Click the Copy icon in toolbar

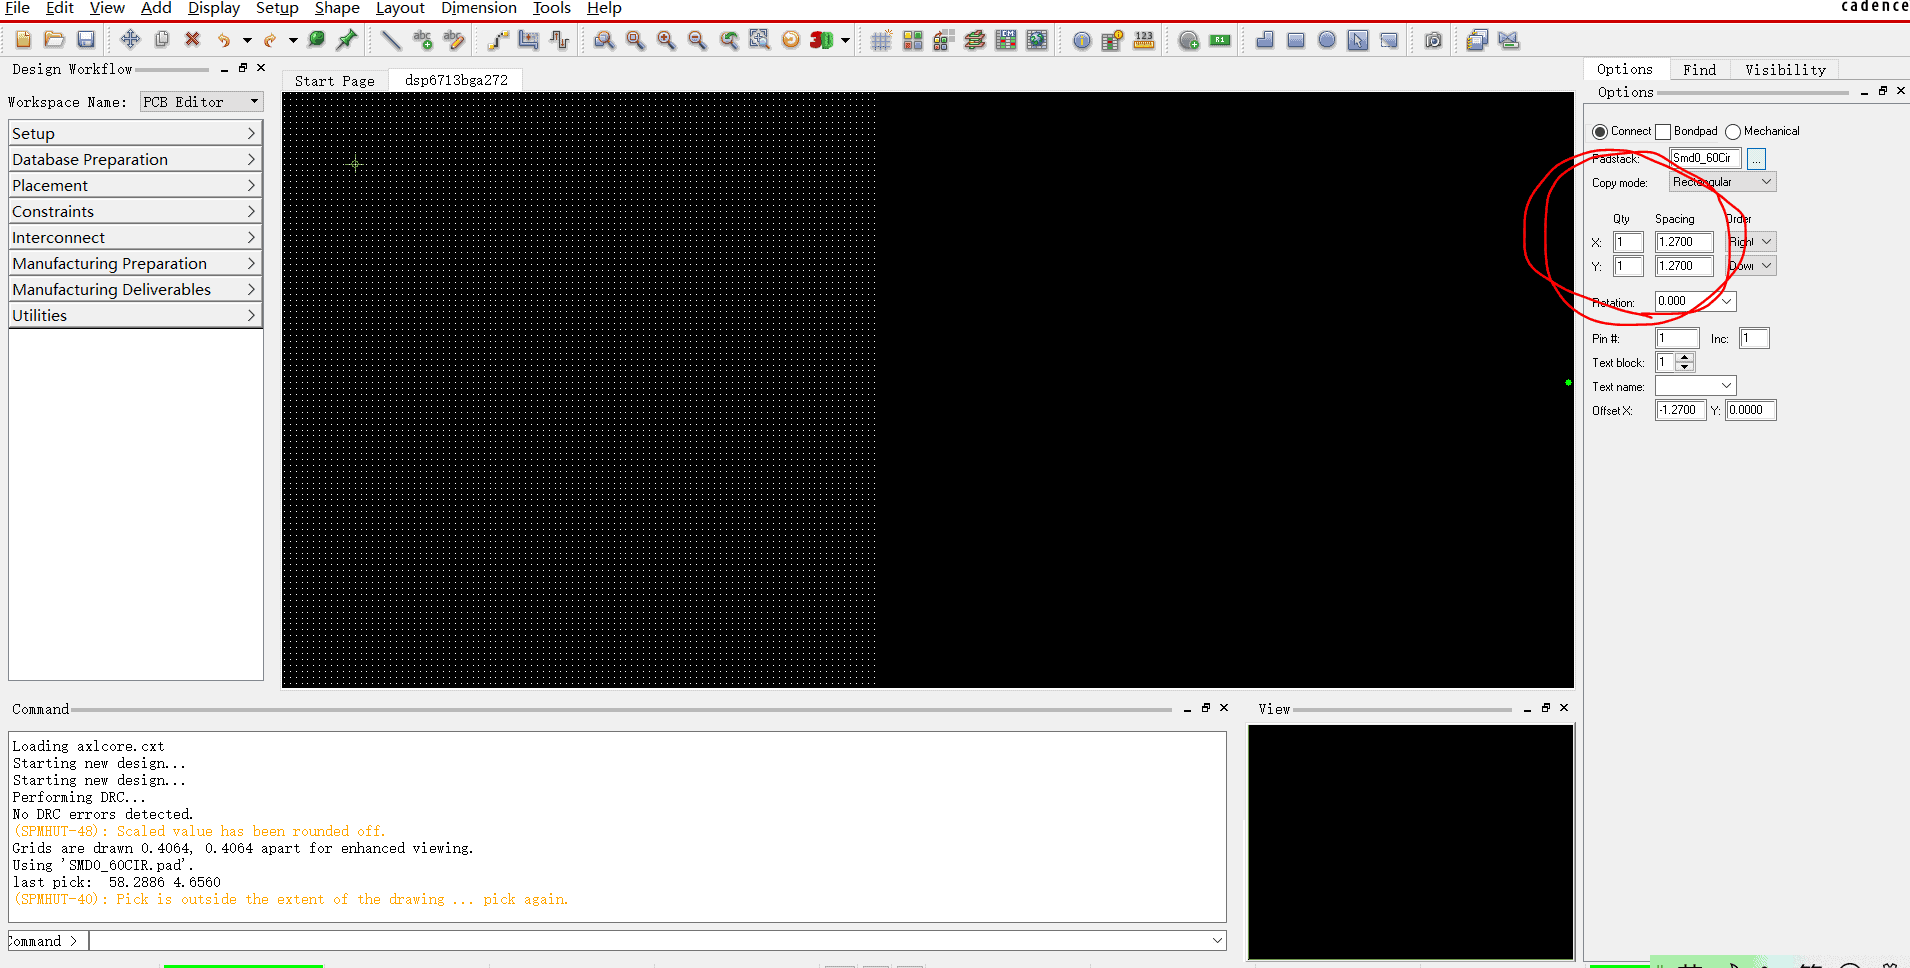pos(161,40)
